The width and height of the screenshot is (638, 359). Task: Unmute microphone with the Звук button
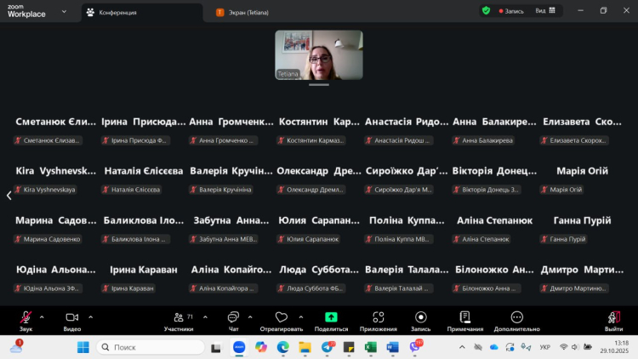tap(26, 319)
